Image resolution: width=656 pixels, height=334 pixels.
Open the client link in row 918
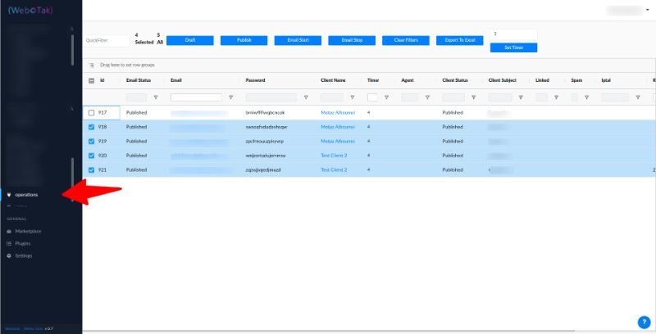[338, 127]
